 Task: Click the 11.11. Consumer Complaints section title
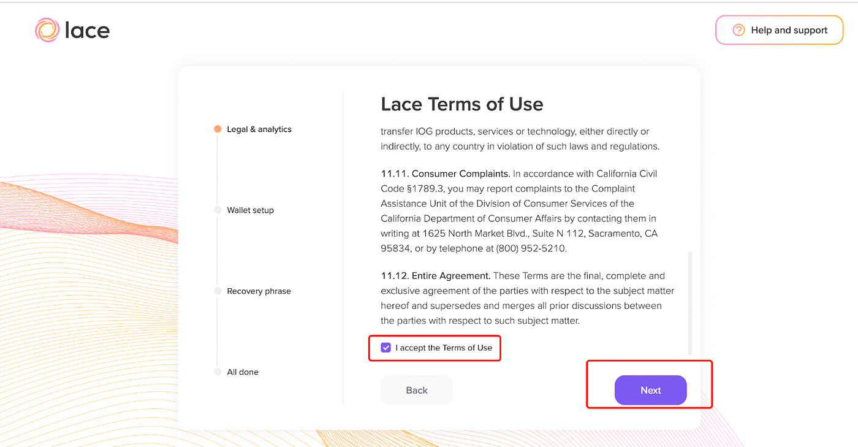pos(446,174)
